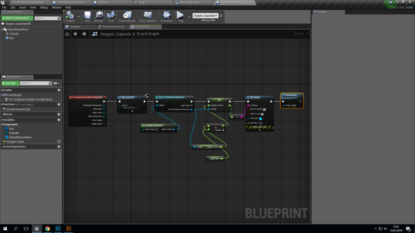415x233 pixels.
Task: Open Class Settings from toolbar
Action: point(127,16)
